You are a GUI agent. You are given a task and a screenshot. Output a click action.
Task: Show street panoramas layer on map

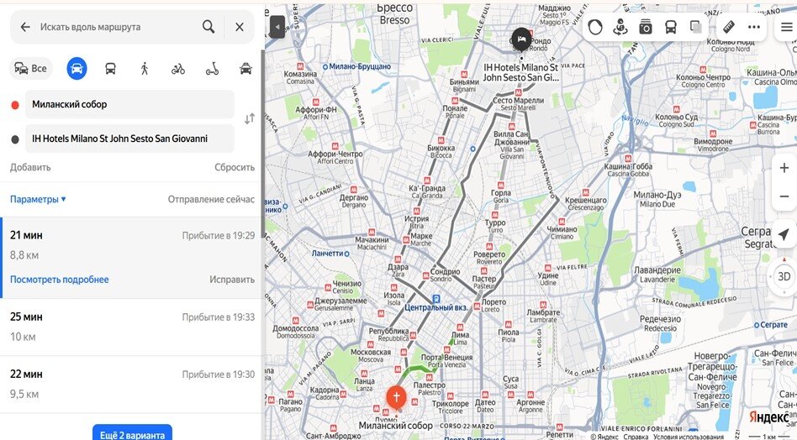620,27
